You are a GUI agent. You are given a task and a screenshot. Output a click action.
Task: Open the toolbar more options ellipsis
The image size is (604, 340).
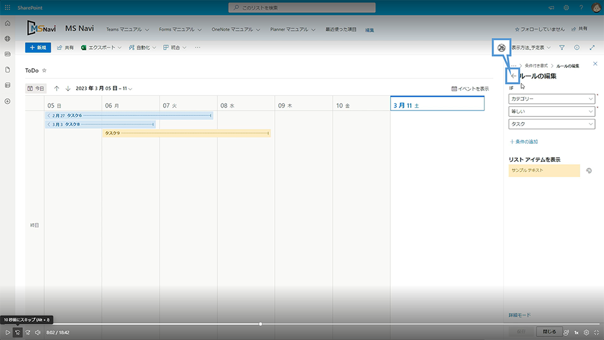(198, 47)
